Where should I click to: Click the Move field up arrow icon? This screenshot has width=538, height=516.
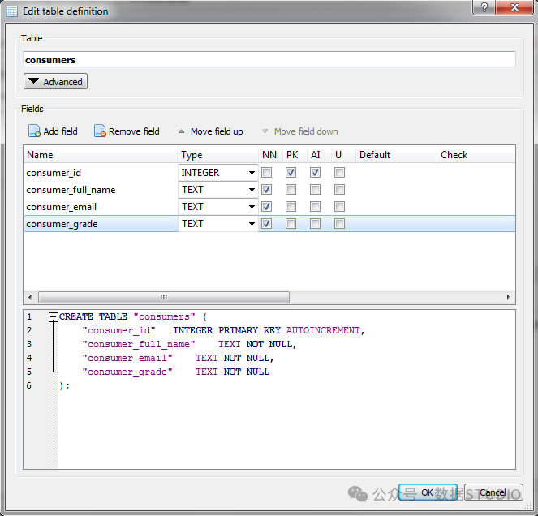tap(181, 131)
